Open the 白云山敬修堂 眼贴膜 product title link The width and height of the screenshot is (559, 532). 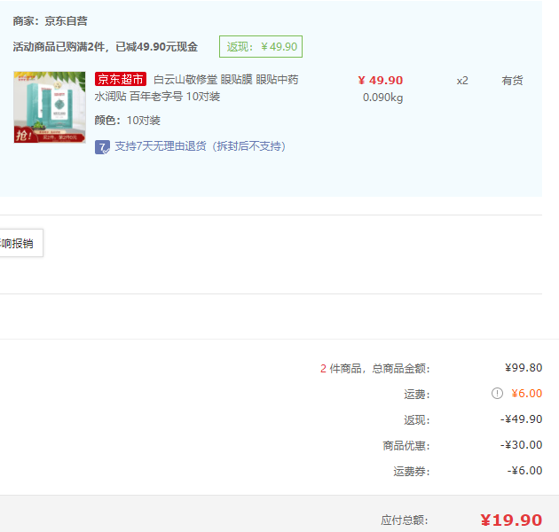coord(196,88)
